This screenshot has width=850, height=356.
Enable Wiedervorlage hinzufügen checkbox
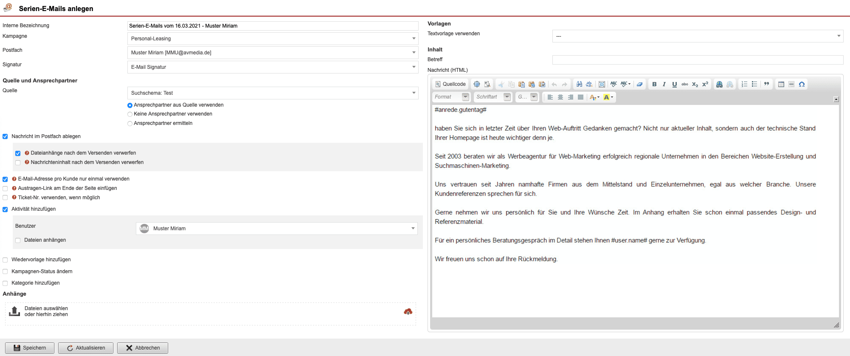pyautogui.click(x=6, y=260)
